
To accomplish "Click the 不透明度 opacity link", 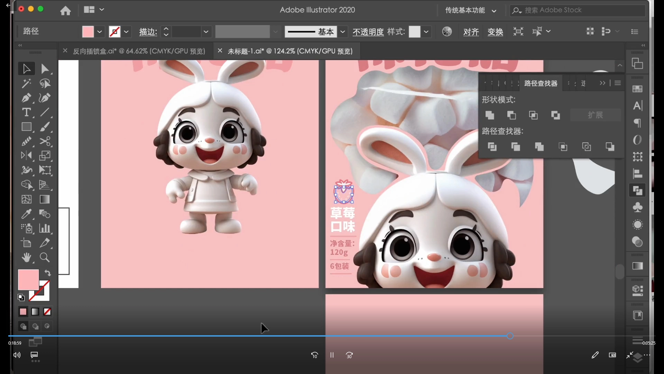I will click(368, 32).
